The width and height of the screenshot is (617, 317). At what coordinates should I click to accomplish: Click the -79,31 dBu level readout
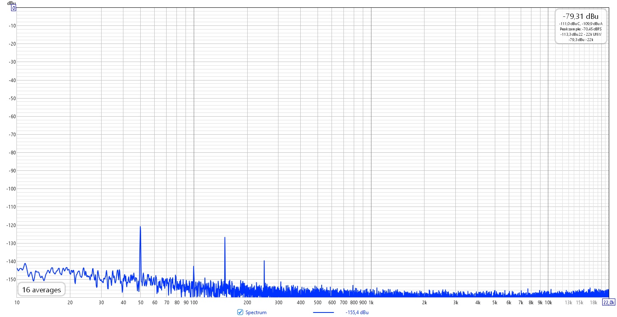(x=581, y=16)
